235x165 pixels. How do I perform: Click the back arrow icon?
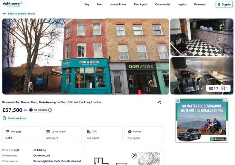[4, 13]
